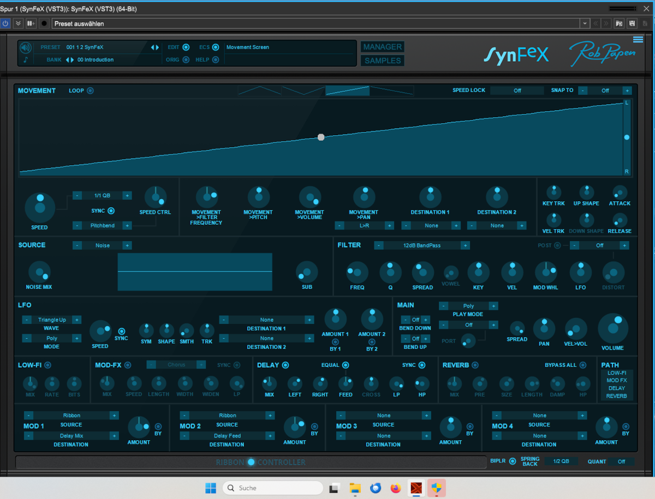655x499 pixels.
Task: Select the peak triangle movement shape thumbnail
Action: pos(260,91)
